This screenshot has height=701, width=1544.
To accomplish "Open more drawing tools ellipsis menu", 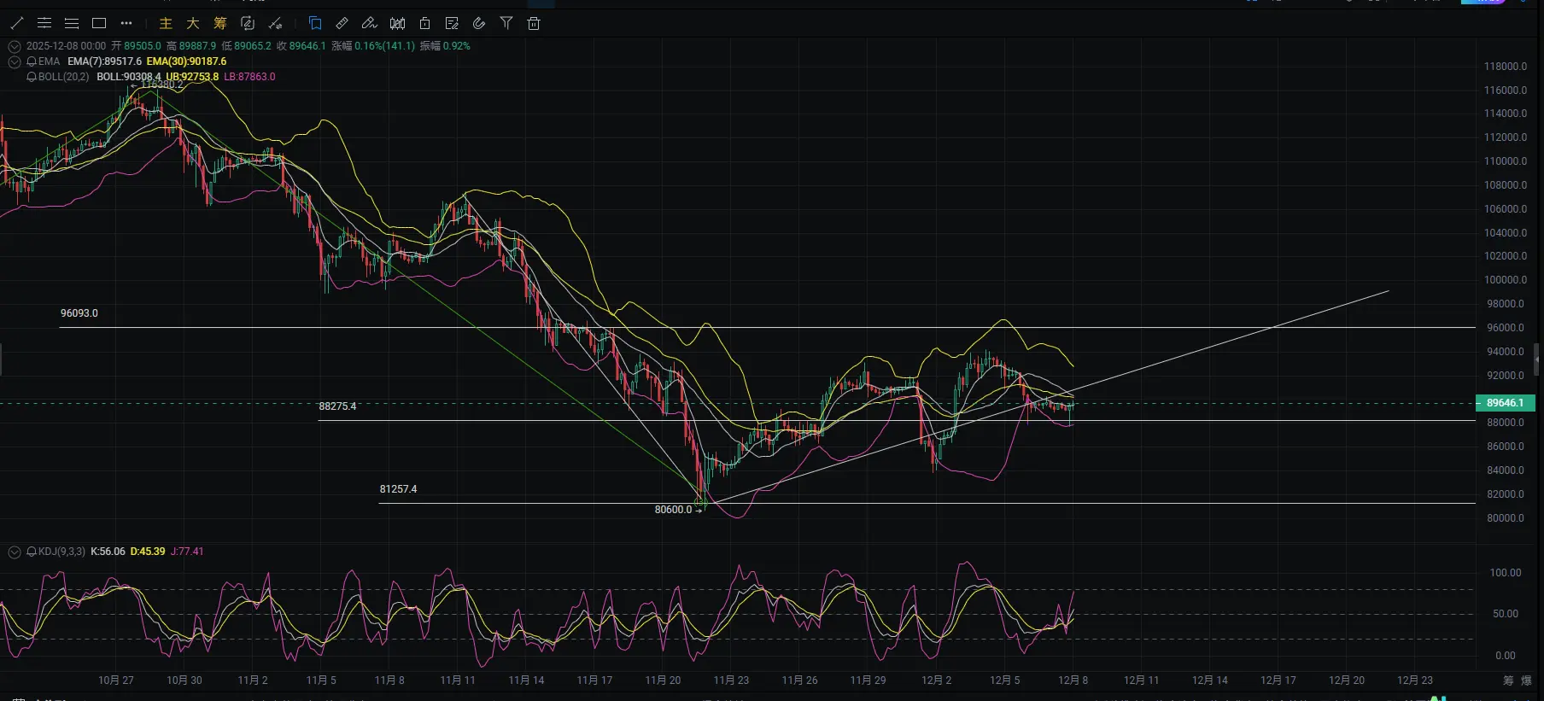I will pyautogui.click(x=126, y=23).
